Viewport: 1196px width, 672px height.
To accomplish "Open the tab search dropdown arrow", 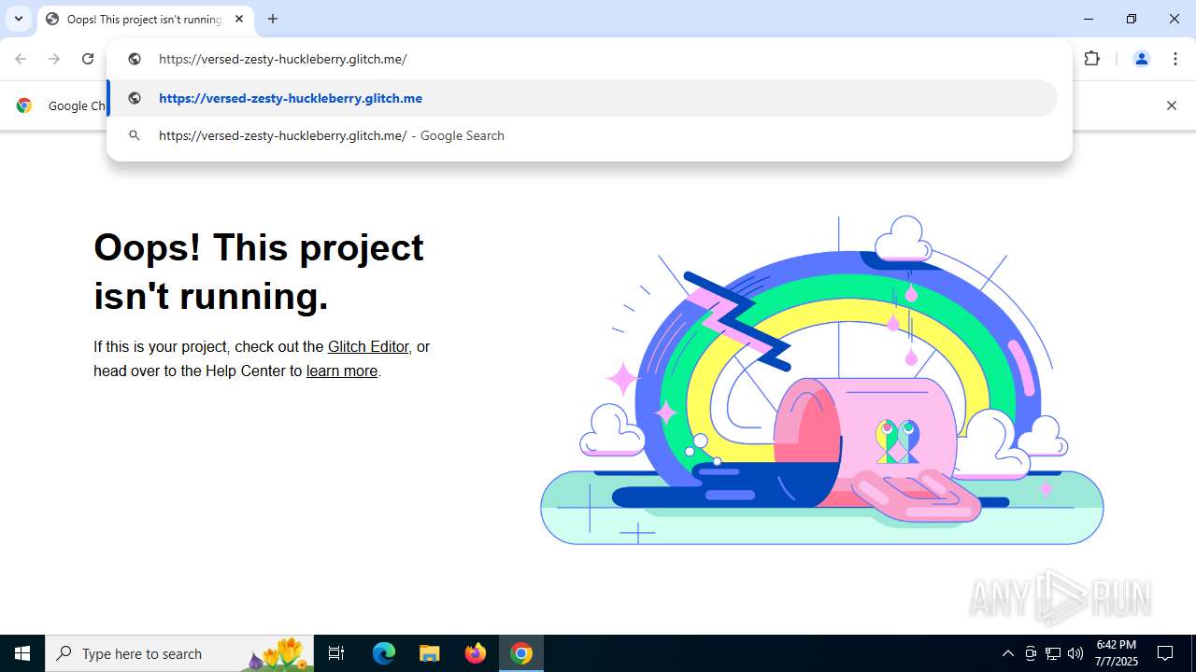I will 19,19.
